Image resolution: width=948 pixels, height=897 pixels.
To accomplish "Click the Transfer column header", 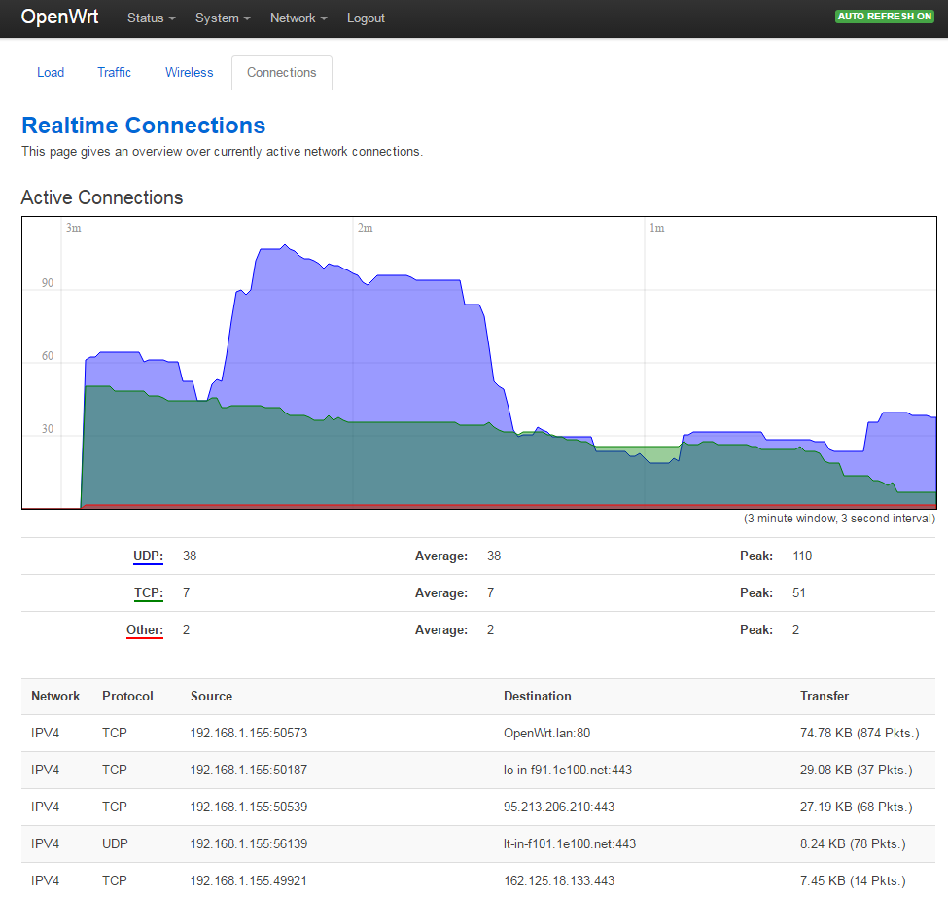I will click(x=824, y=697).
